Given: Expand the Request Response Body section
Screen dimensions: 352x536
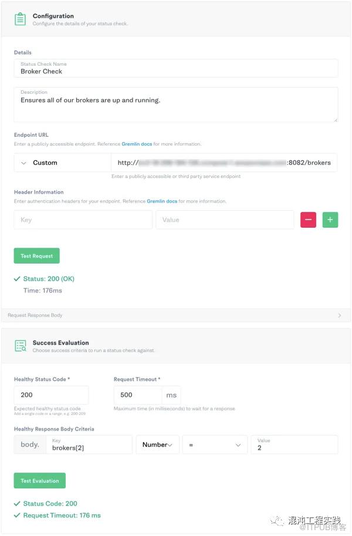Looking at the screenshot, I should (x=176, y=315).
